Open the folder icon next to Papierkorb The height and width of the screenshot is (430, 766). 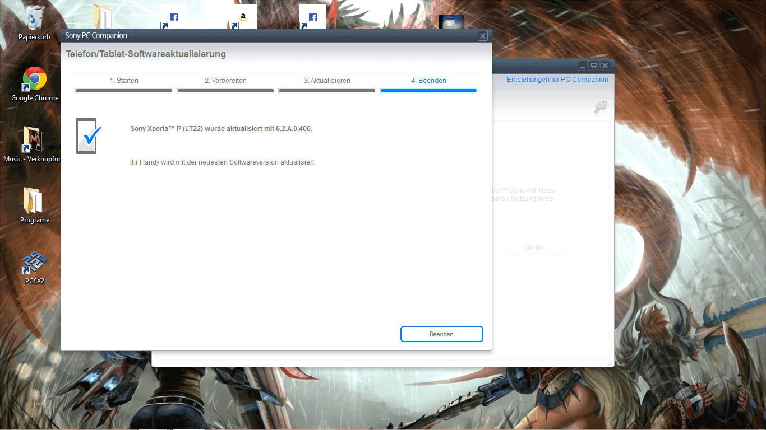click(102, 17)
